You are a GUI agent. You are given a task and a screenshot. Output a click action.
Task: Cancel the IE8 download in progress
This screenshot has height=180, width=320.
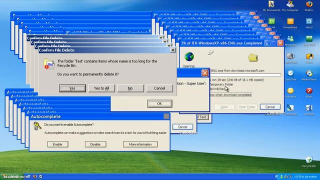(270, 107)
